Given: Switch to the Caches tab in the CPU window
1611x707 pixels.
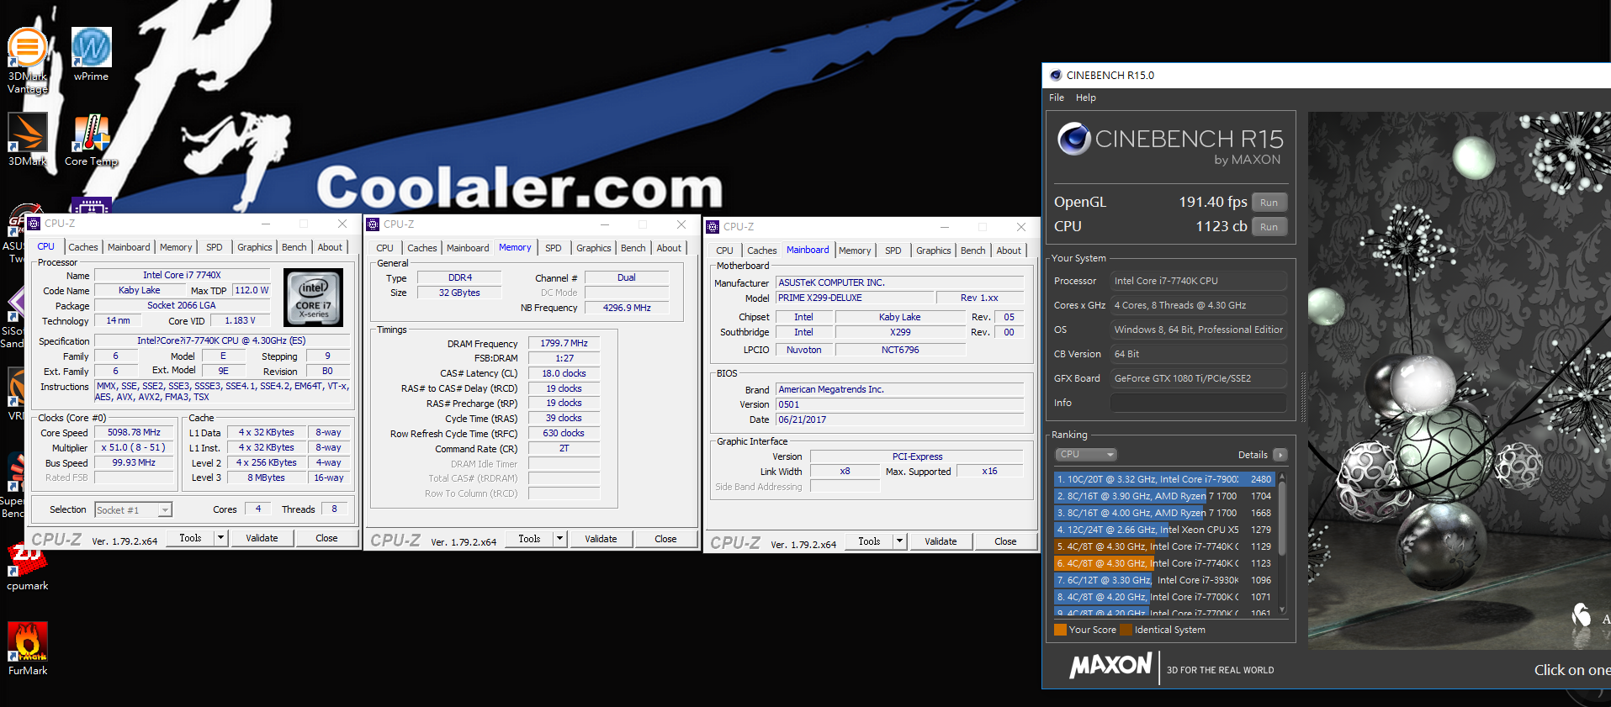Looking at the screenshot, I should click(x=82, y=247).
